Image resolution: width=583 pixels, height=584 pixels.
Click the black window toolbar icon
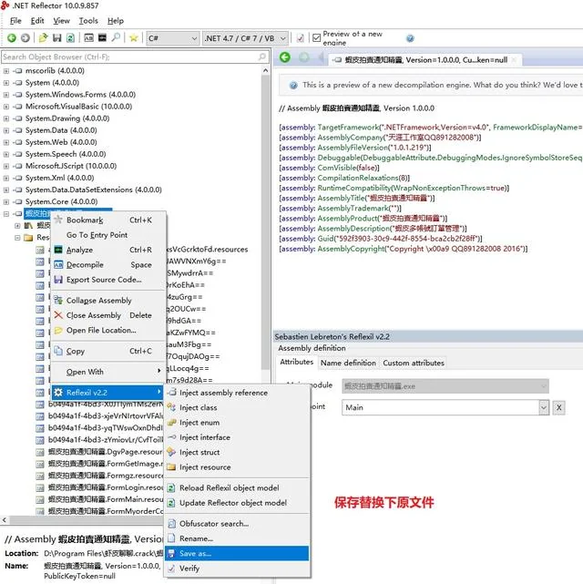point(102,38)
